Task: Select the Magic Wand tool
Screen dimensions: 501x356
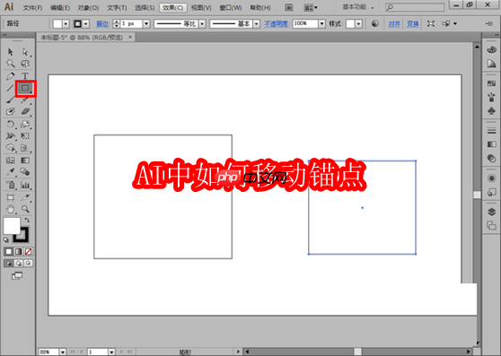Action: pos(10,64)
